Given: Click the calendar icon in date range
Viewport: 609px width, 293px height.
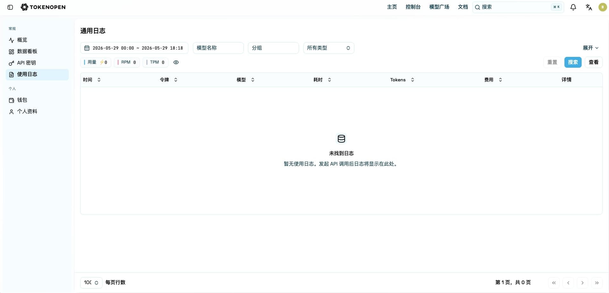Looking at the screenshot, I should (x=87, y=48).
